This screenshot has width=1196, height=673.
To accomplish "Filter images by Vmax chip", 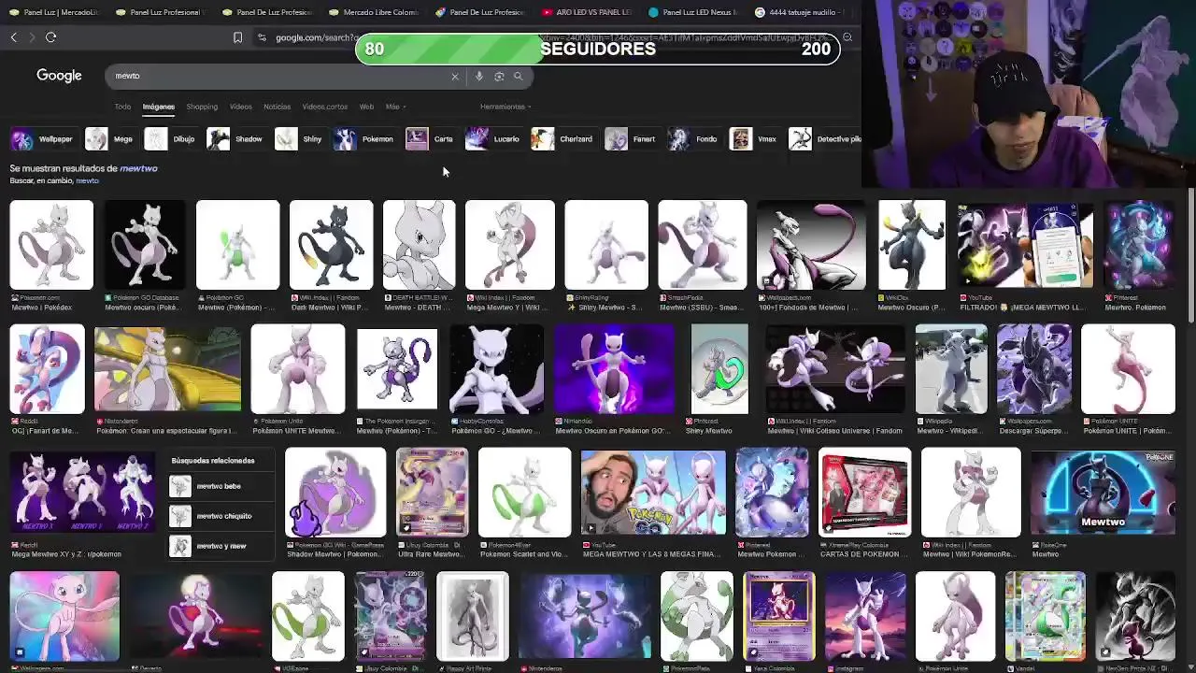I will point(754,139).
